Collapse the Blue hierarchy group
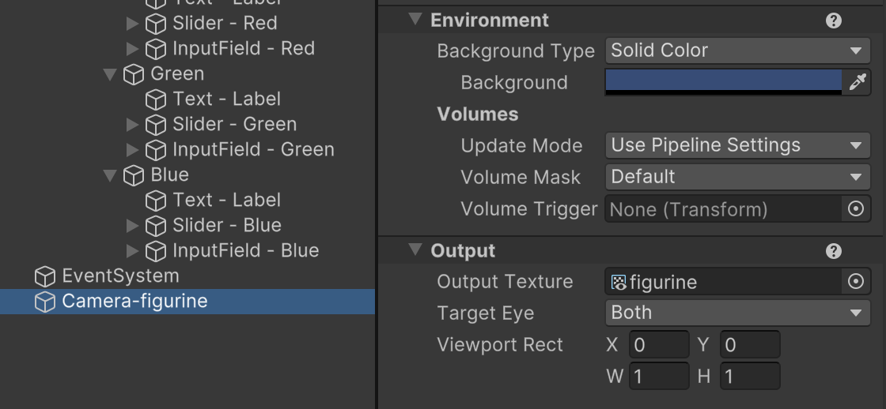This screenshot has width=886, height=409. 110,175
